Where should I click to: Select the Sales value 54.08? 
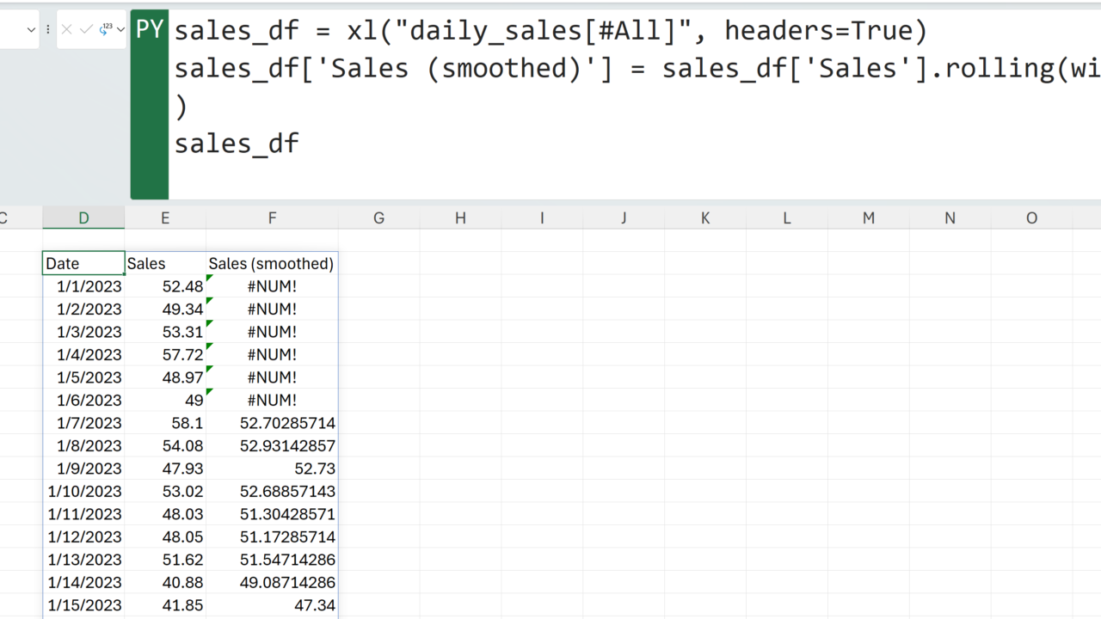point(165,446)
